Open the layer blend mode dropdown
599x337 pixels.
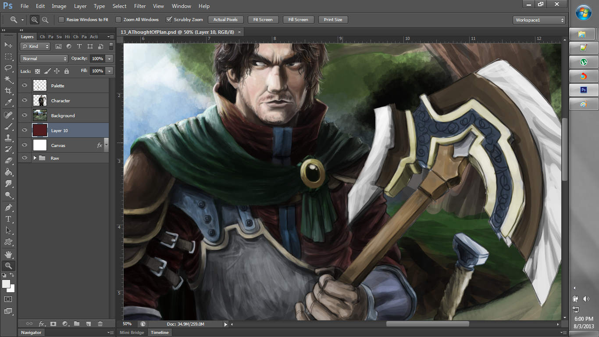[x=44, y=59]
